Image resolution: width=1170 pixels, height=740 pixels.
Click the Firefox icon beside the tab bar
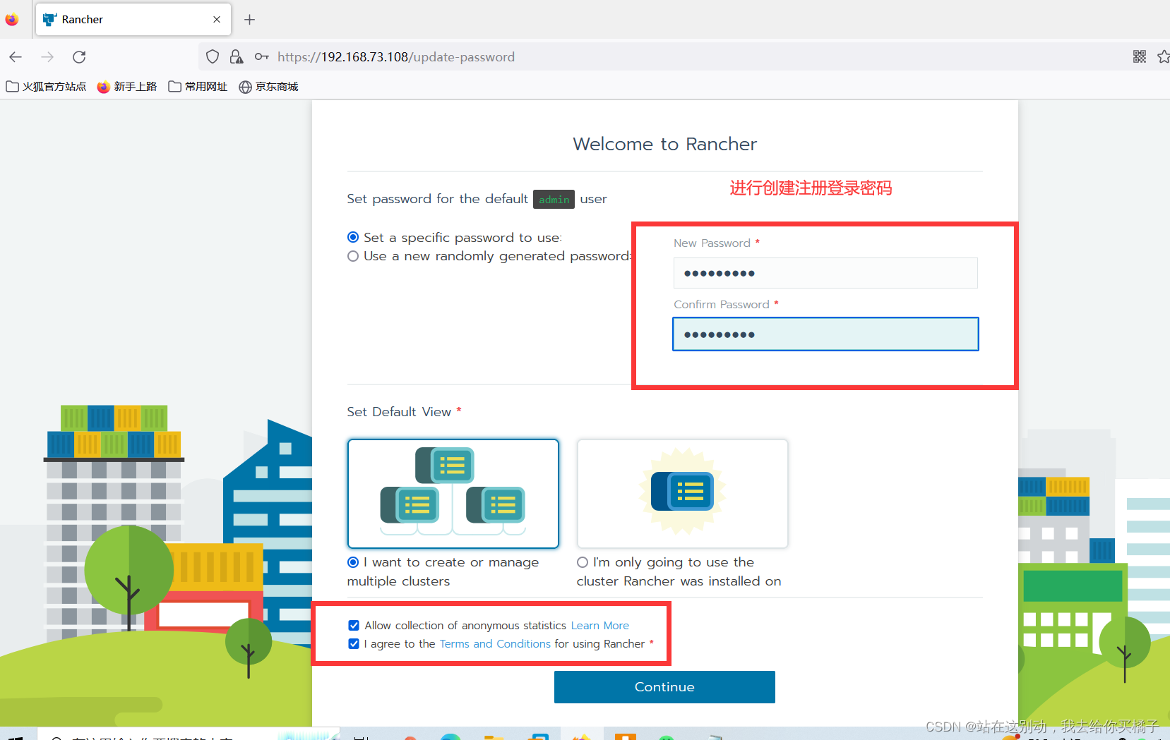click(x=12, y=20)
